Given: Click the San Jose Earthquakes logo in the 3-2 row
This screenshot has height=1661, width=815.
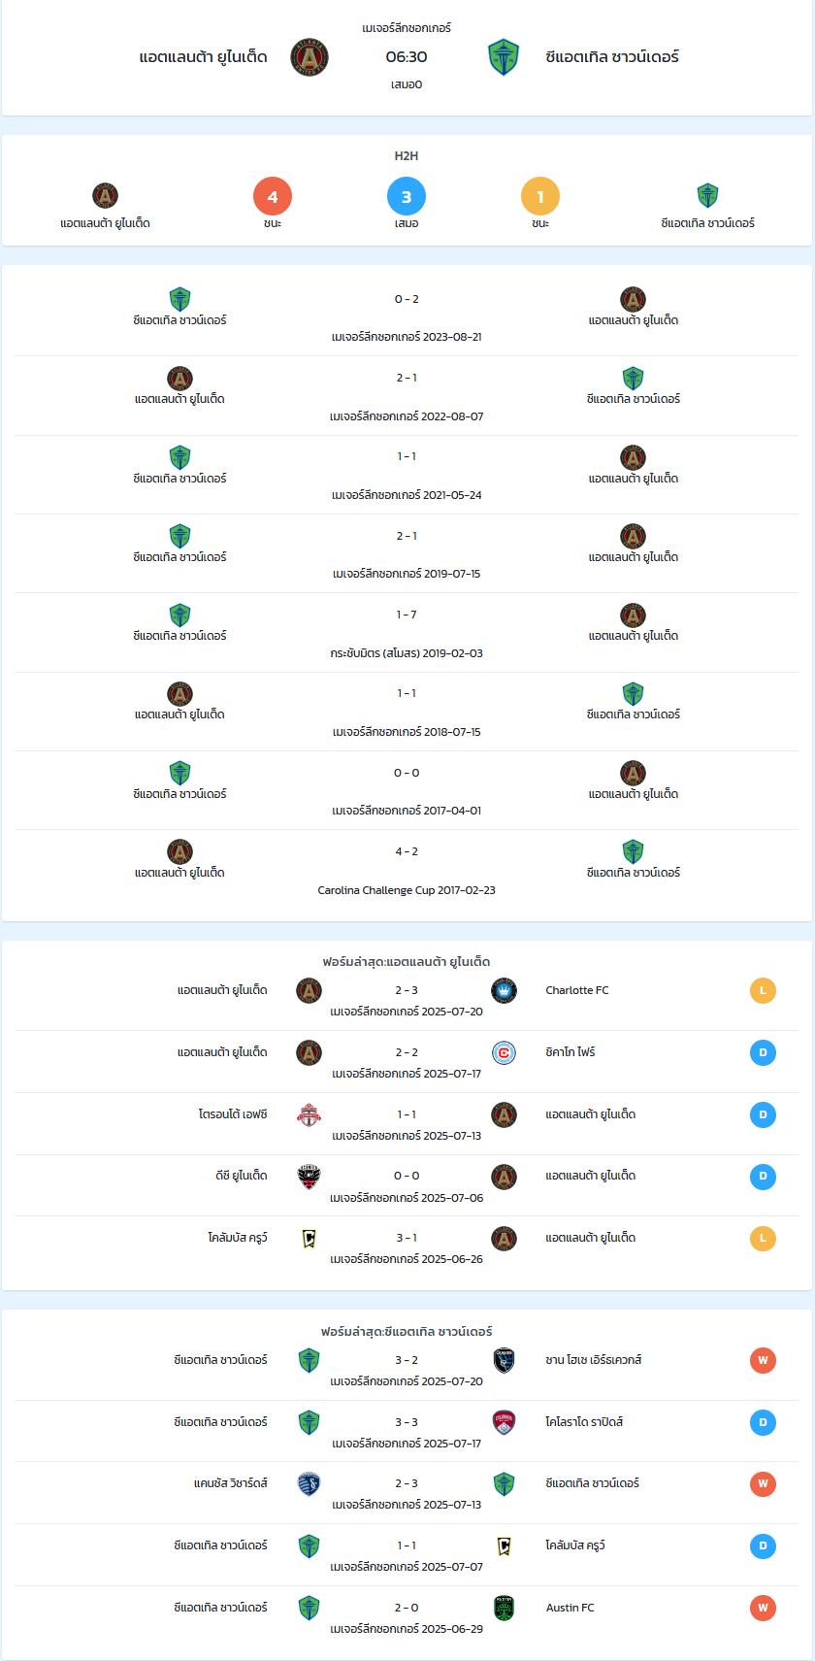Looking at the screenshot, I should point(504,1360).
